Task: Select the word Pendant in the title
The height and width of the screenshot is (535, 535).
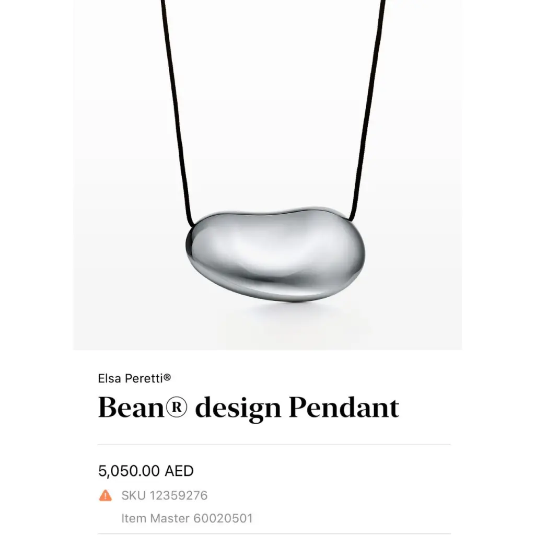Action: [344, 406]
